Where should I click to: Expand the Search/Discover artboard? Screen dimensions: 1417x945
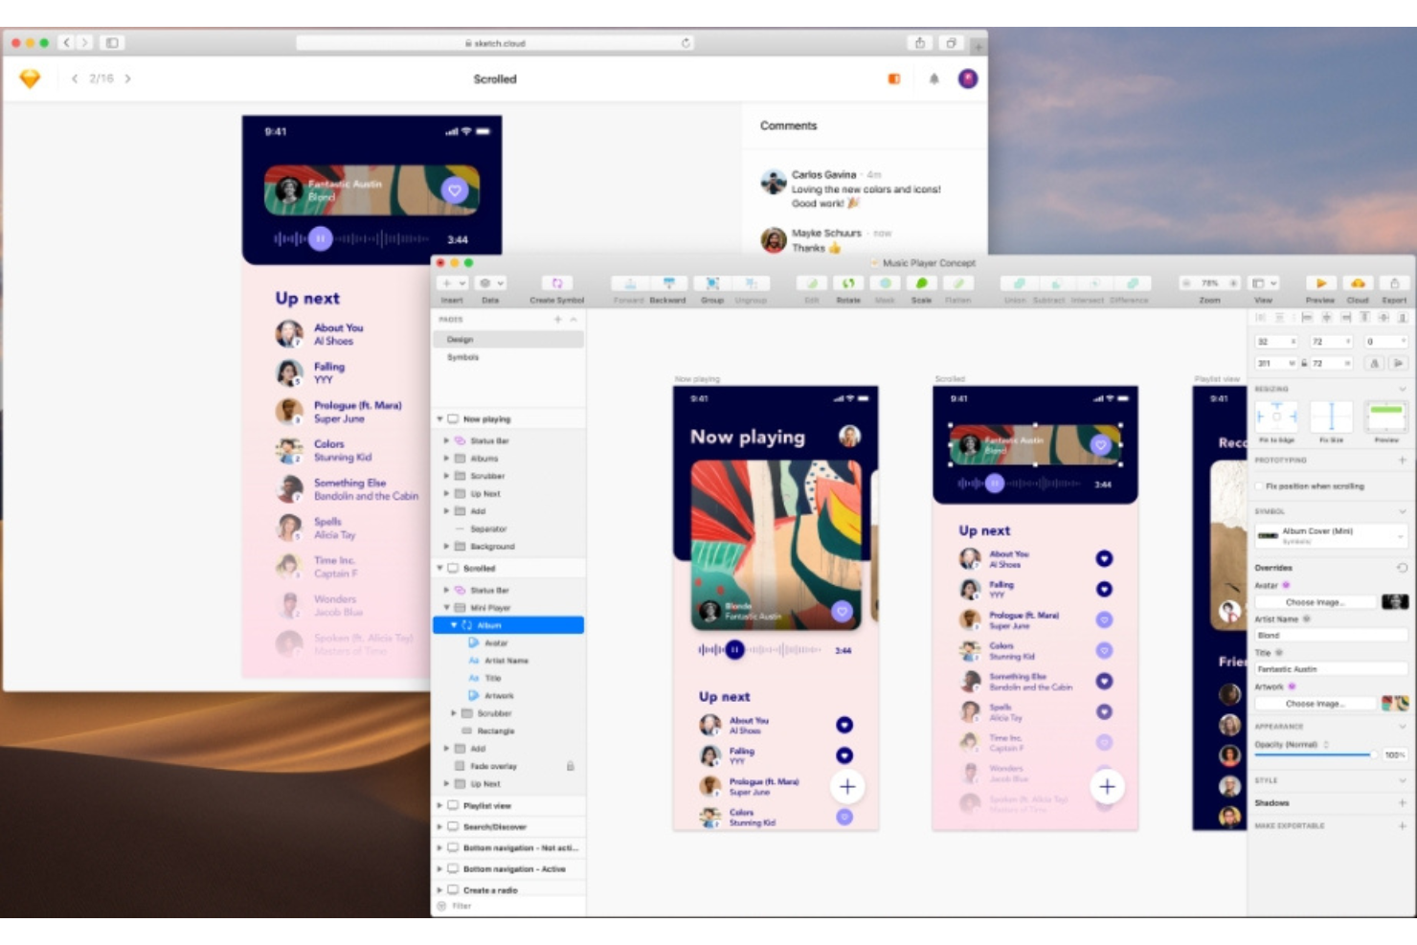(x=440, y=827)
